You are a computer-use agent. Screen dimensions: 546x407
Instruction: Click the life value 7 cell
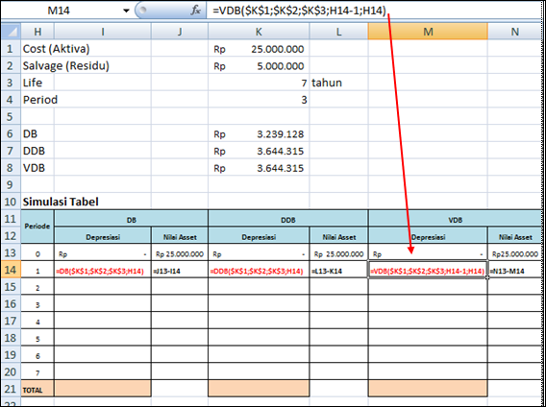click(x=259, y=83)
